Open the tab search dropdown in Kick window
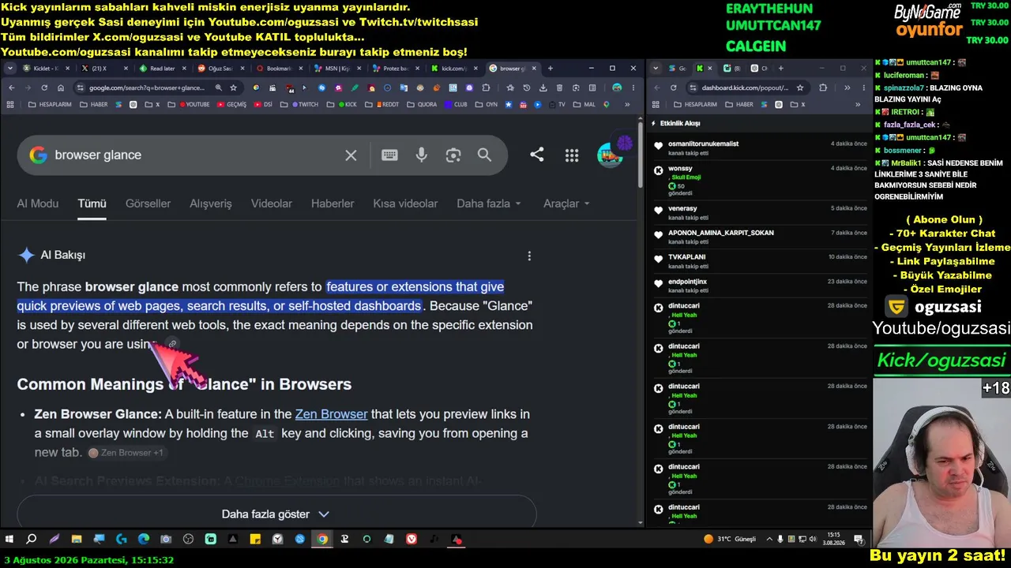 656,69
